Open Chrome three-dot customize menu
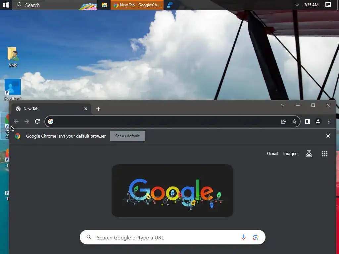 pyautogui.click(x=329, y=121)
